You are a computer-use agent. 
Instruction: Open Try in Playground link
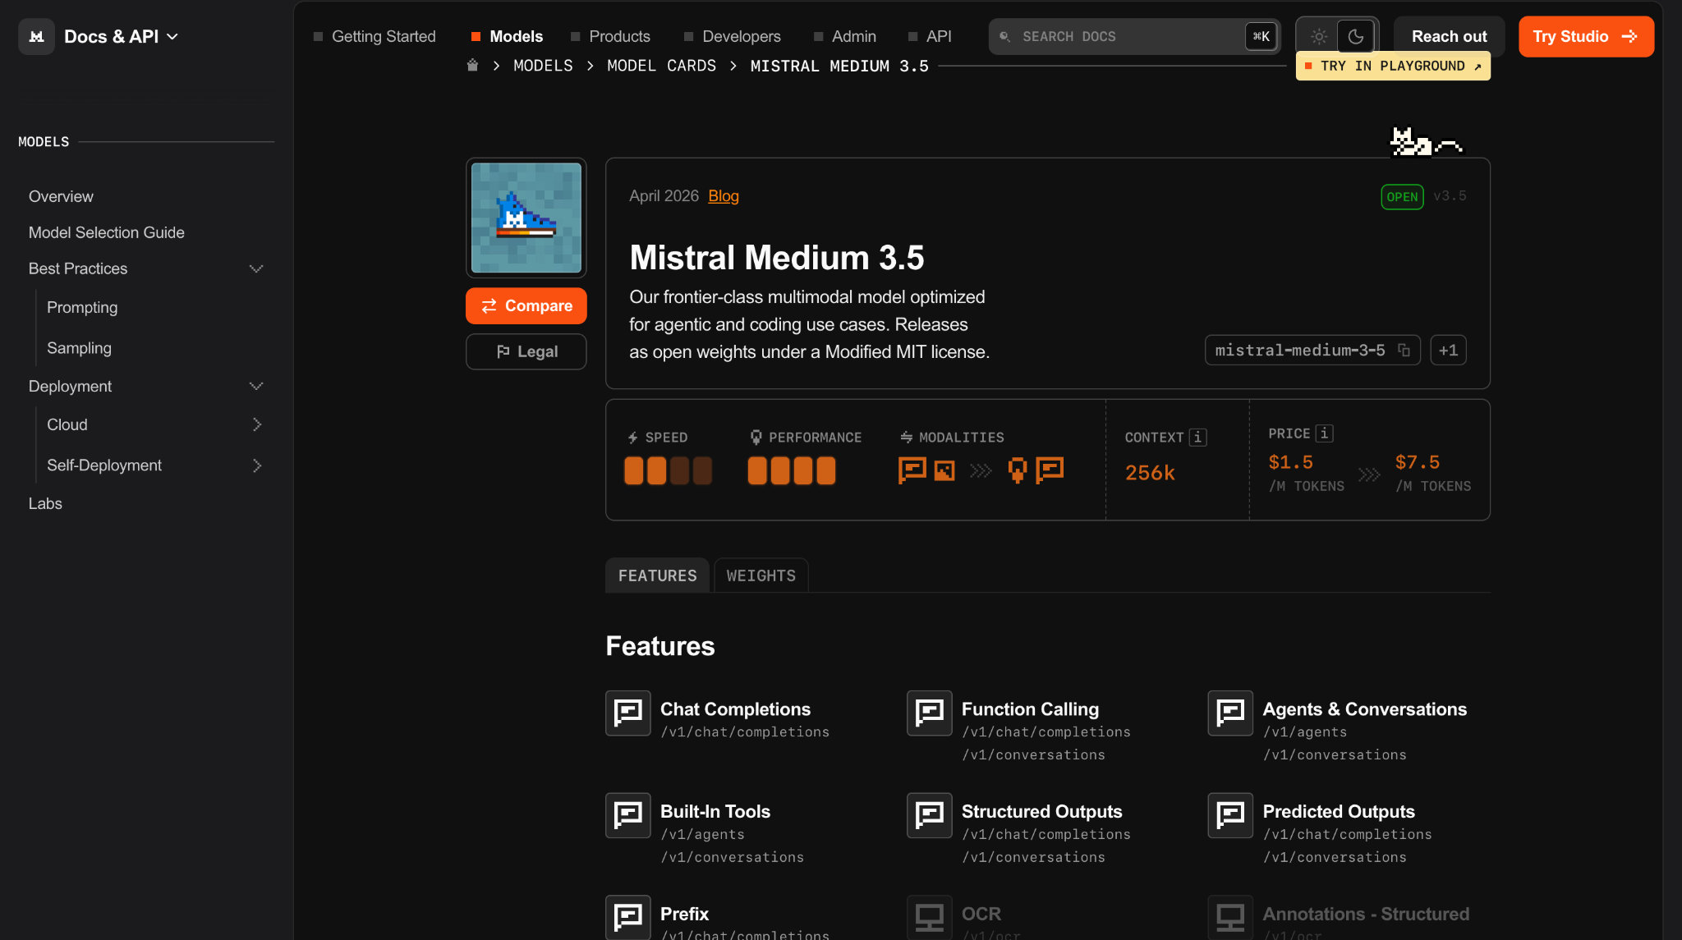[x=1393, y=66]
